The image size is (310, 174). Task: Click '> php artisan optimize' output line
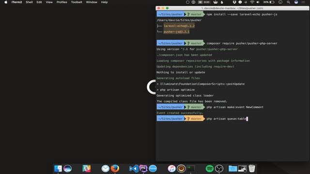[175, 90]
